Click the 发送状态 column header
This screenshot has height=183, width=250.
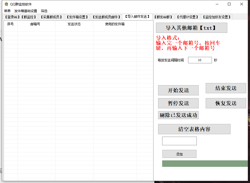(74, 24)
